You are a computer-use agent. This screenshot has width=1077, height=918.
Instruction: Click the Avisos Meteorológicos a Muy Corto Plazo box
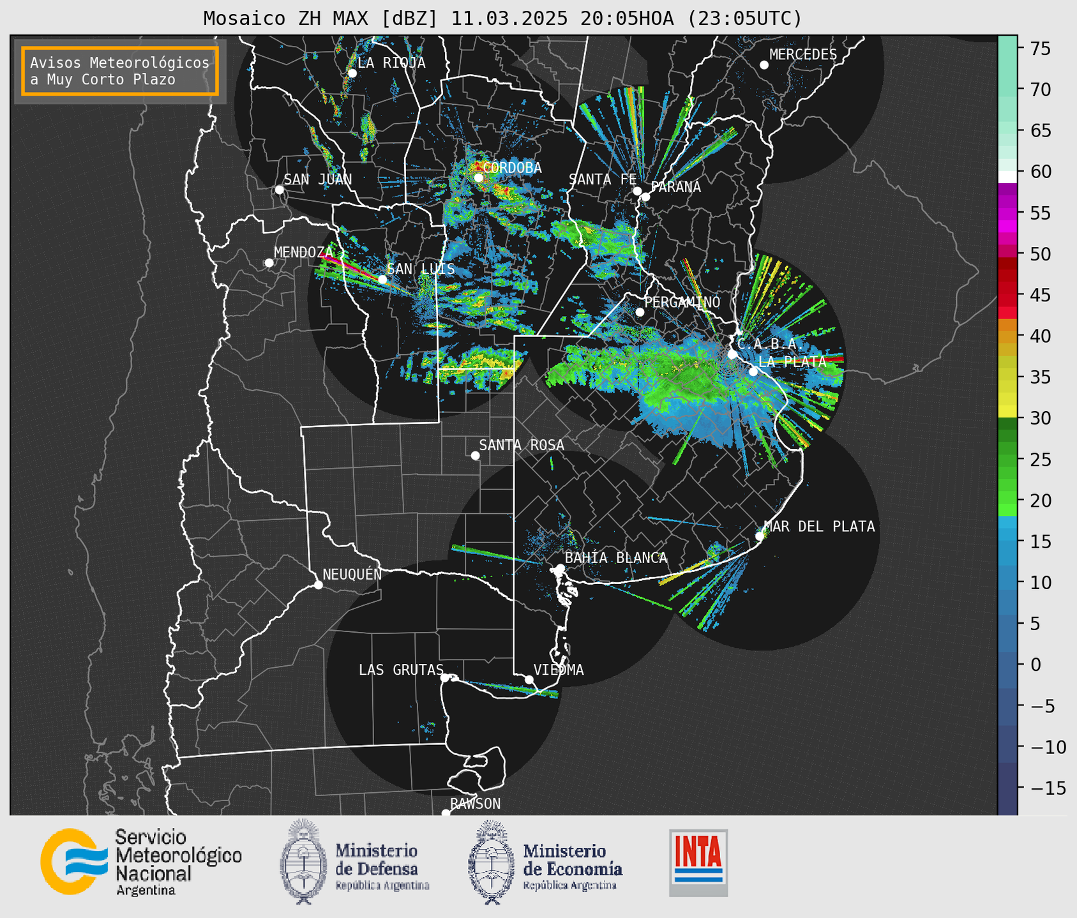pyautogui.click(x=120, y=71)
